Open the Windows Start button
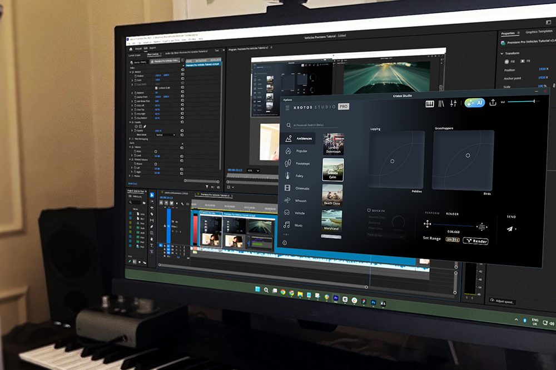The width and height of the screenshot is (556, 370). [257, 289]
